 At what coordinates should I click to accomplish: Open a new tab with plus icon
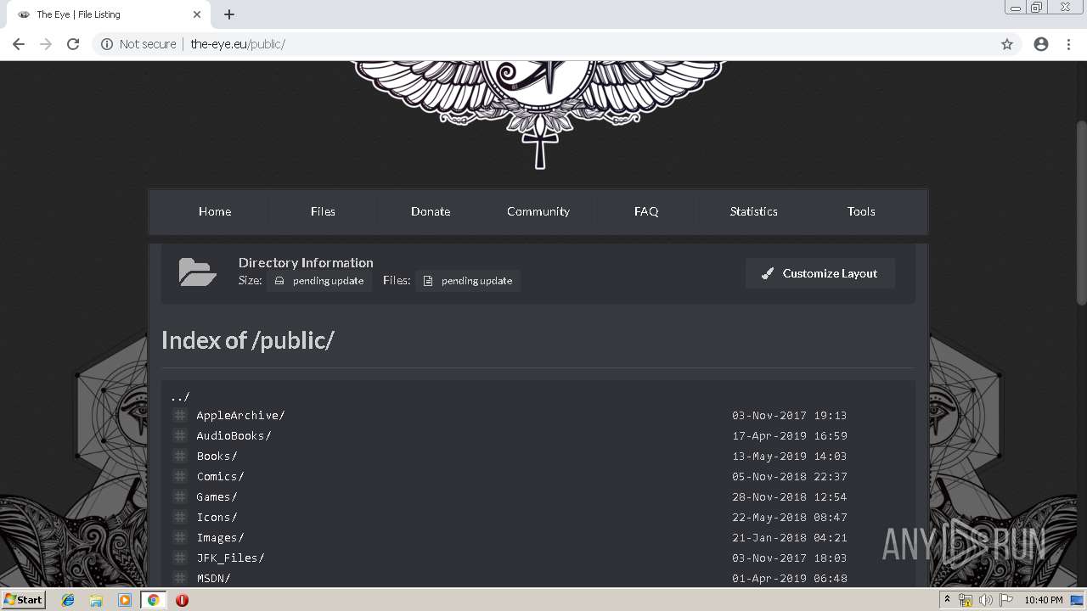(229, 14)
